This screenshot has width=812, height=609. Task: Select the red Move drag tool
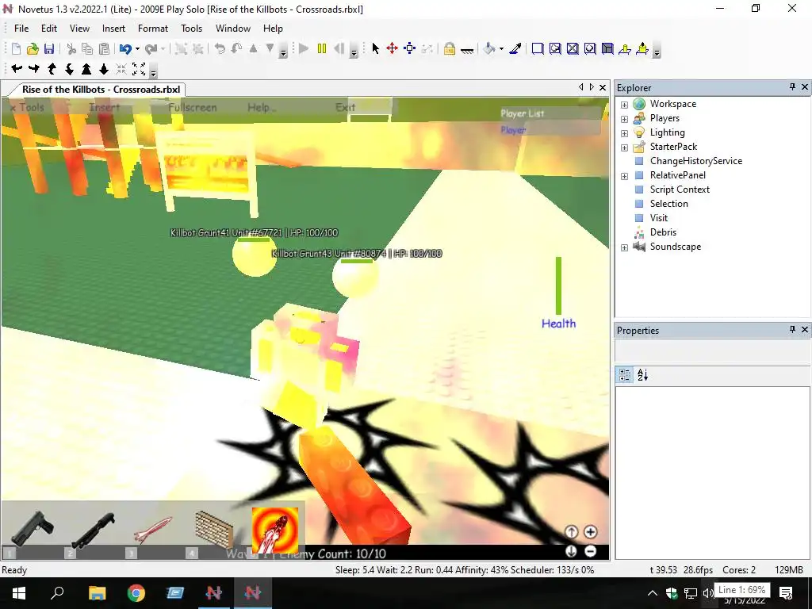392,48
